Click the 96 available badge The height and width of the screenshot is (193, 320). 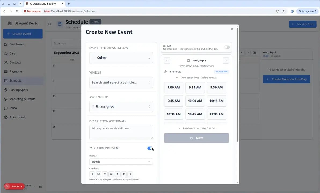coord(221,72)
